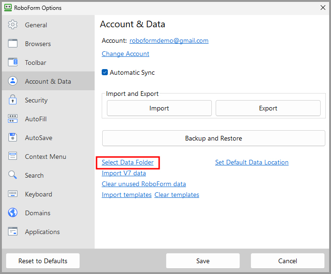Click the RoboForm logo in title bar
This screenshot has width=331, height=274.
(x=8, y=8)
